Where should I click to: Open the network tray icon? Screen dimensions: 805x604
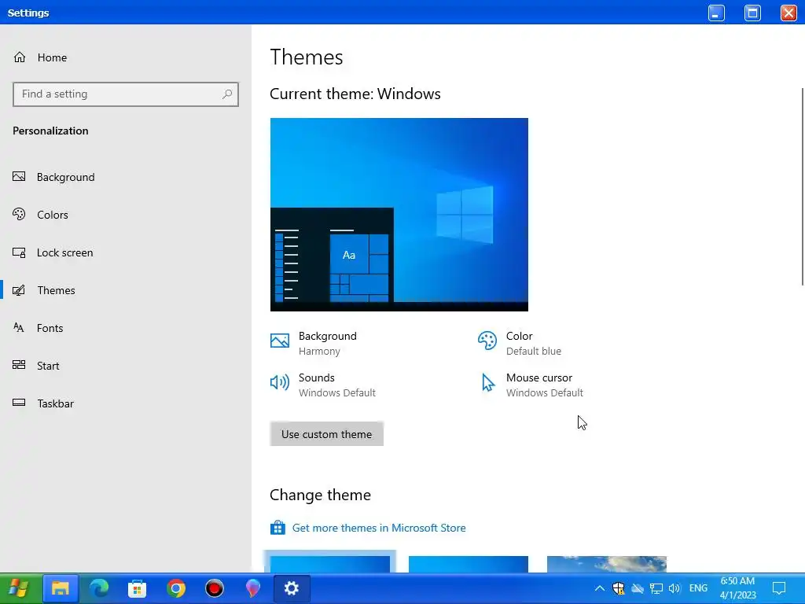[x=656, y=588]
